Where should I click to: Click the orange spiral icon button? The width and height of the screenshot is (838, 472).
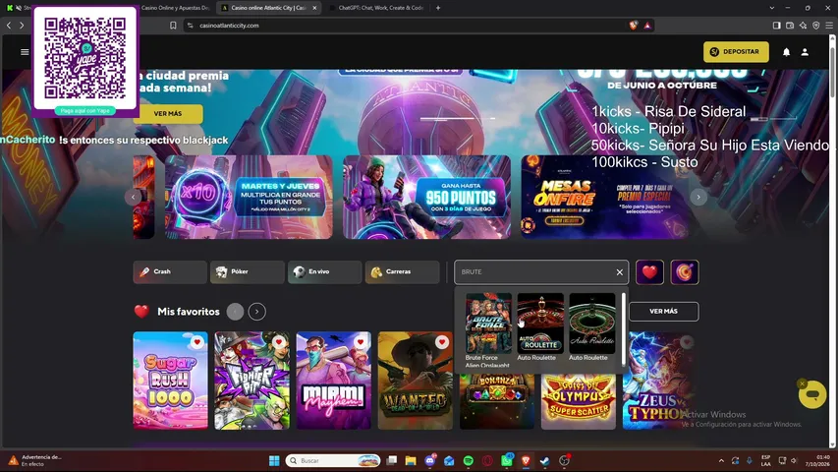pyautogui.click(x=685, y=271)
